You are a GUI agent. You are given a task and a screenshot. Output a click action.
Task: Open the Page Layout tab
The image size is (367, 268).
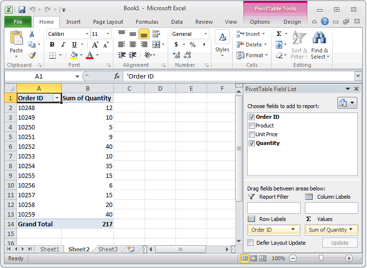click(x=108, y=22)
